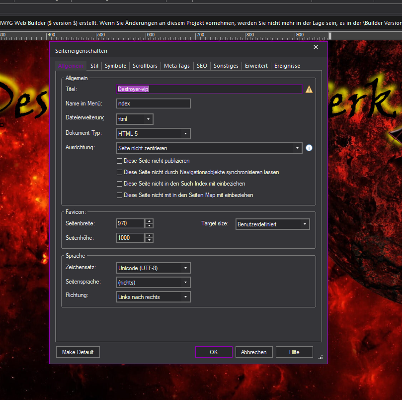
Task: Decrease Seitenbreite with the down arrow
Action: pyautogui.click(x=149, y=226)
